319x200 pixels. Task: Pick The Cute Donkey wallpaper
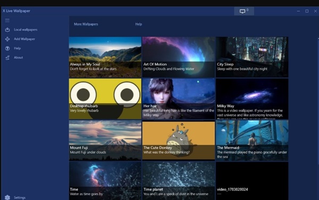(179, 141)
